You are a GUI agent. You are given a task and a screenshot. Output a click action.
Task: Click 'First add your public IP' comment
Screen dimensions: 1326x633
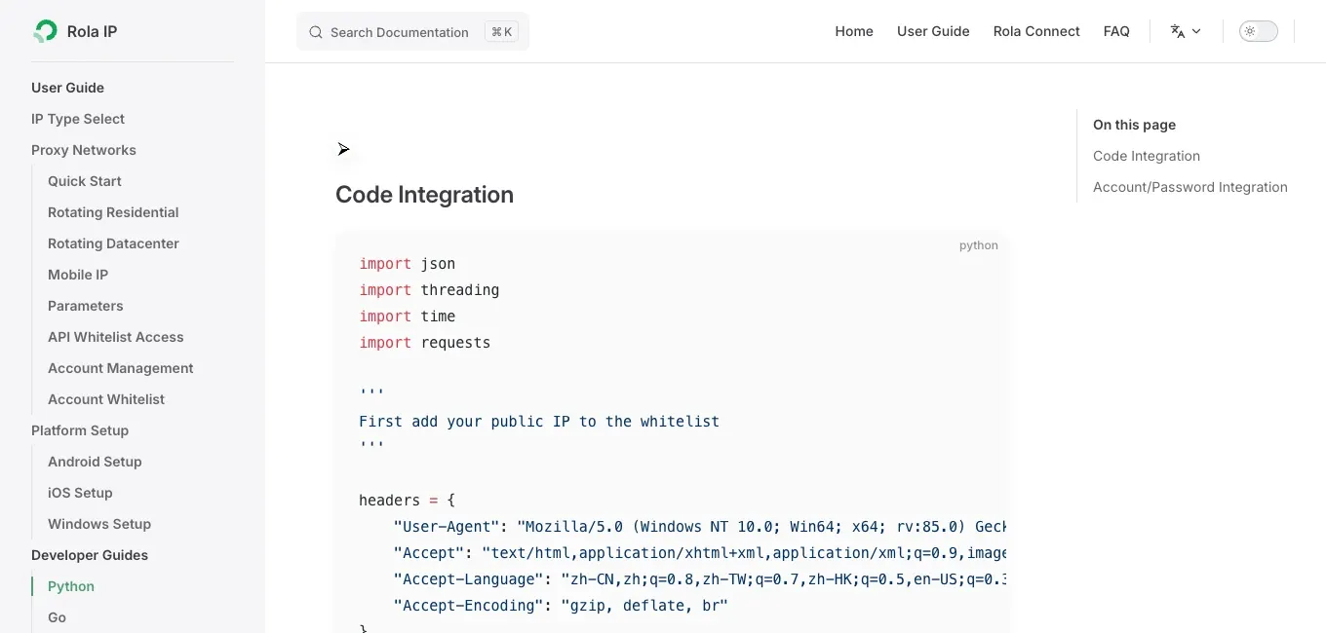(x=539, y=422)
